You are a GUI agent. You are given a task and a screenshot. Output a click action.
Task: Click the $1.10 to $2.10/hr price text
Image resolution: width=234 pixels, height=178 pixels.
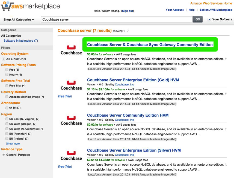coord(99,89)
